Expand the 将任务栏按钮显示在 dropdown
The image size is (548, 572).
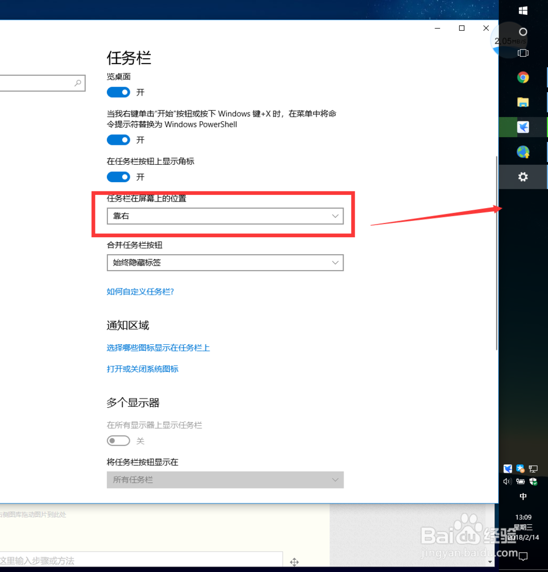pos(225,480)
